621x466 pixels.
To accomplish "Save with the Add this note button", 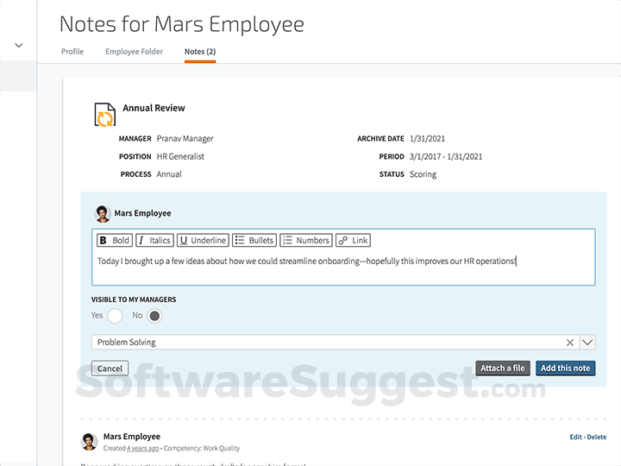I will 566,368.
